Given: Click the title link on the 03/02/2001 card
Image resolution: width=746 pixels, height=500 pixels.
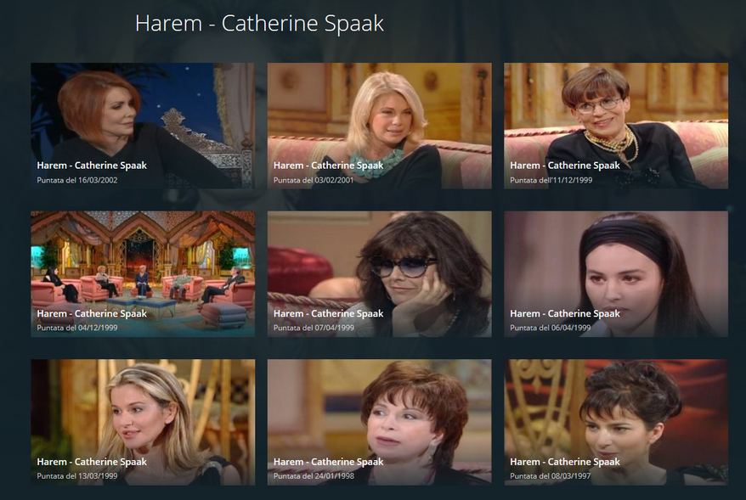Looking at the screenshot, I should (x=328, y=166).
